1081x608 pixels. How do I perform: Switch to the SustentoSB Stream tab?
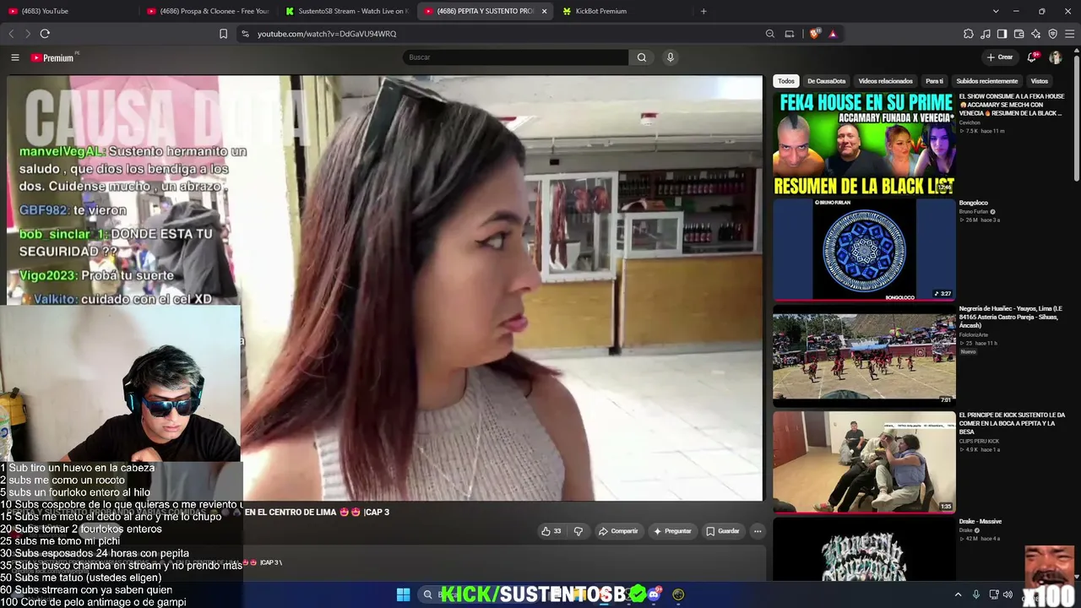[x=346, y=11]
